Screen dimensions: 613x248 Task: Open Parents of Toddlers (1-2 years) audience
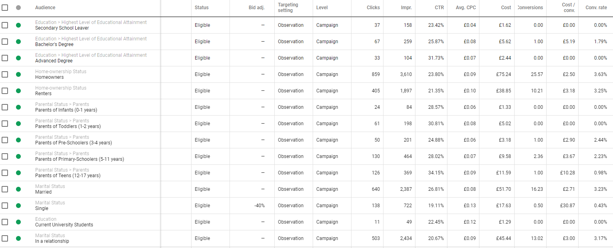click(68, 126)
